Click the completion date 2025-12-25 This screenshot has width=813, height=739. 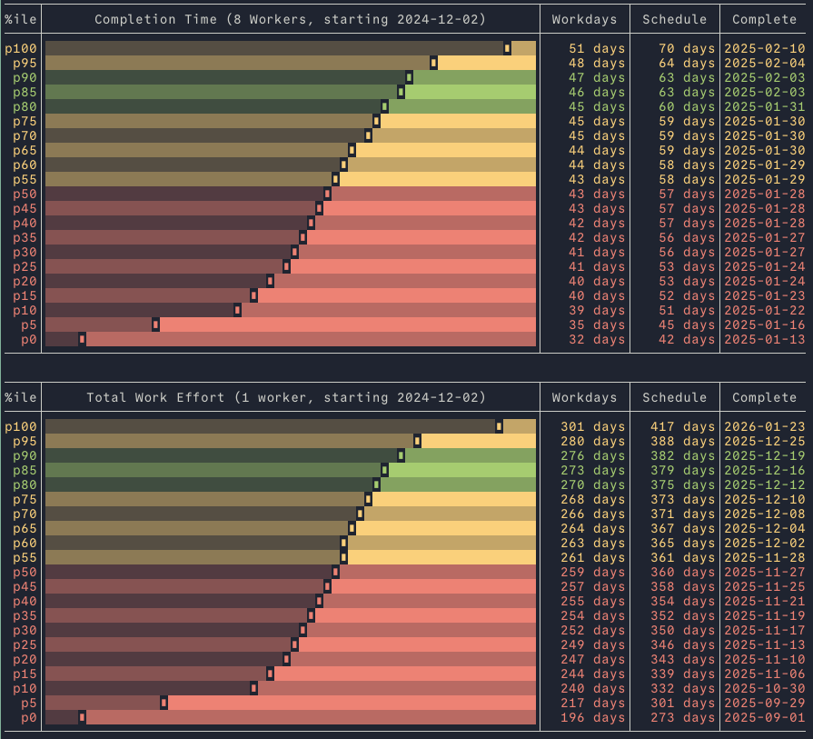click(x=765, y=442)
